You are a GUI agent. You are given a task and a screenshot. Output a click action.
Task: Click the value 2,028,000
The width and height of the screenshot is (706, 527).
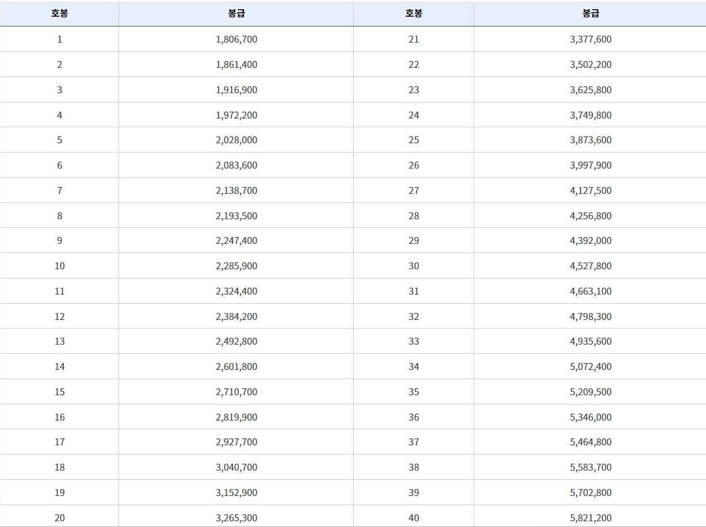coord(236,140)
